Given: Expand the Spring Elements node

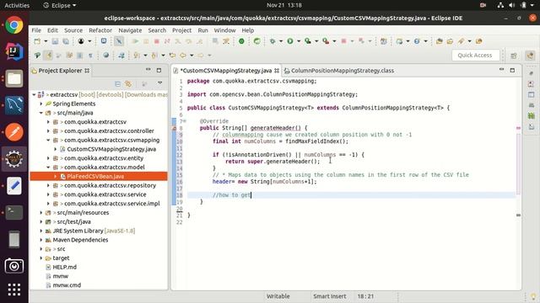Looking at the screenshot, I should [x=41, y=104].
